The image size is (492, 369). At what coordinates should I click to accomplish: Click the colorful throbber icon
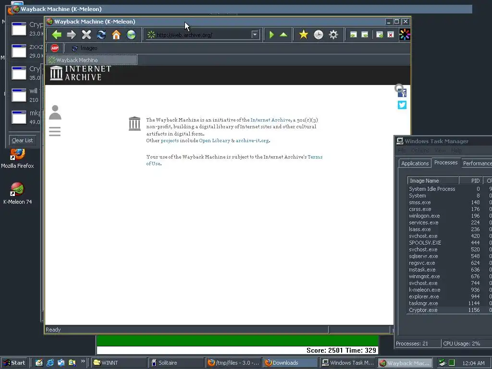coord(405,35)
